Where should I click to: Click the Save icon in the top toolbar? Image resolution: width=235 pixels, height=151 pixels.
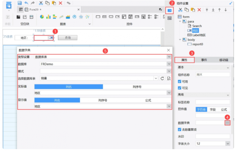[x=20, y=3]
